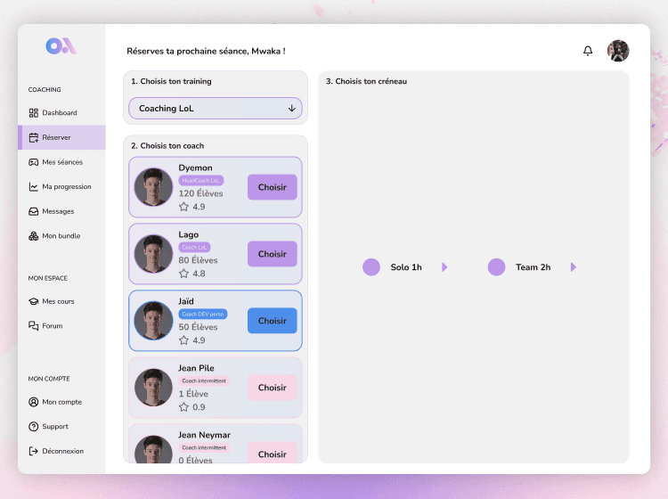Click the '1 Élève' text
This screenshot has width=668, height=499.
point(193,394)
